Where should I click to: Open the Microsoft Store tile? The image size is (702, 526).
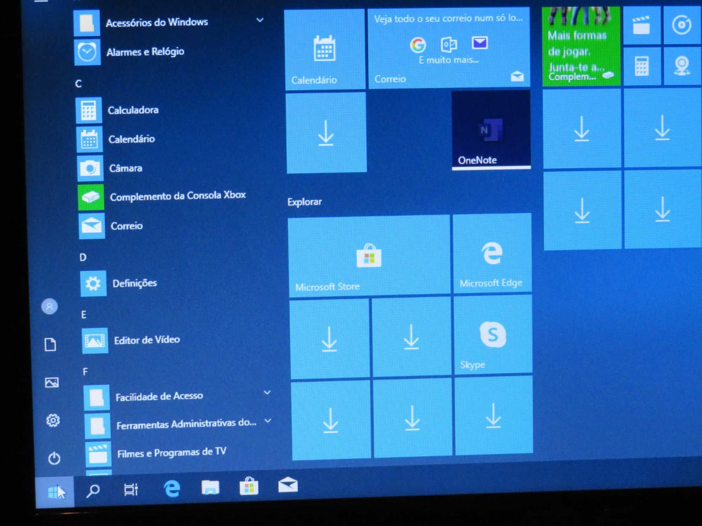point(369,256)
